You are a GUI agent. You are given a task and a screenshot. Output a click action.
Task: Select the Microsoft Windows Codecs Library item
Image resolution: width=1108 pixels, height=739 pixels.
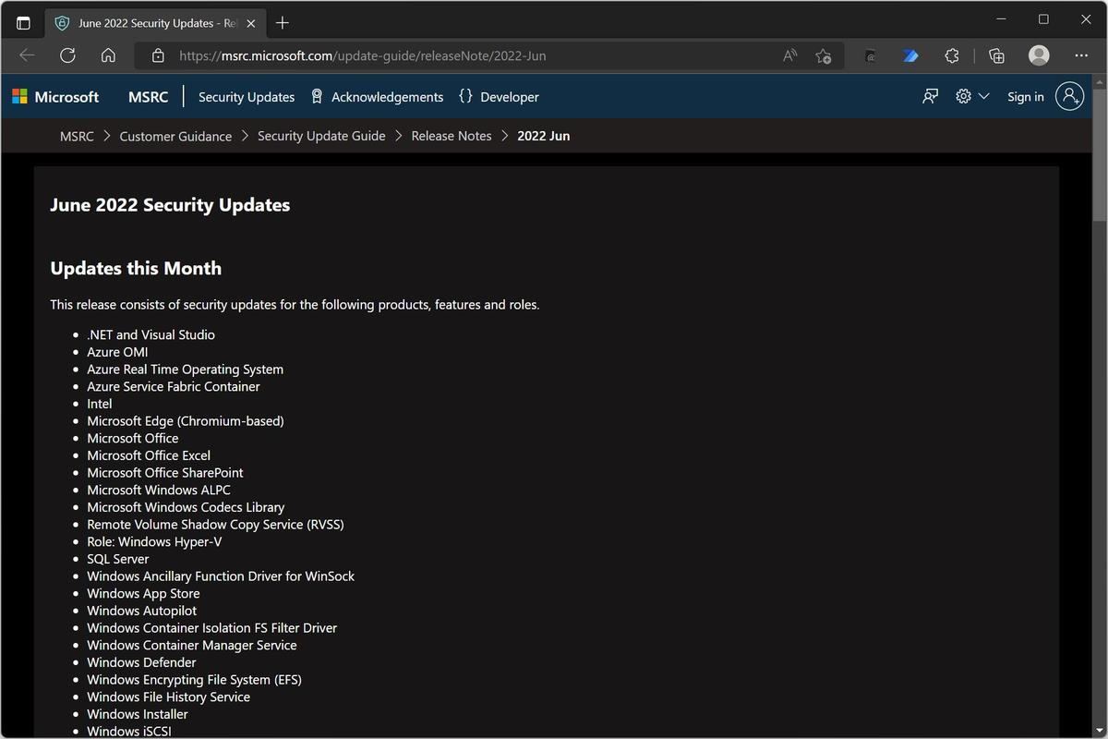point(186,507)
